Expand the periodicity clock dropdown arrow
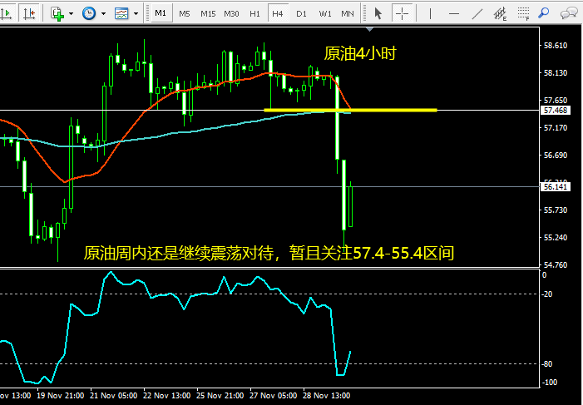Viewport: 583px width, 405px height. coord(103,14)
